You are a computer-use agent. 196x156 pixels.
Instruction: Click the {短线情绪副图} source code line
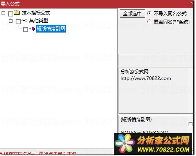click(136, 119)
